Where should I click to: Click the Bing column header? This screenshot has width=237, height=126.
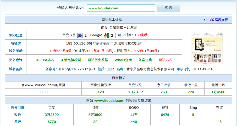coord(193,108)
